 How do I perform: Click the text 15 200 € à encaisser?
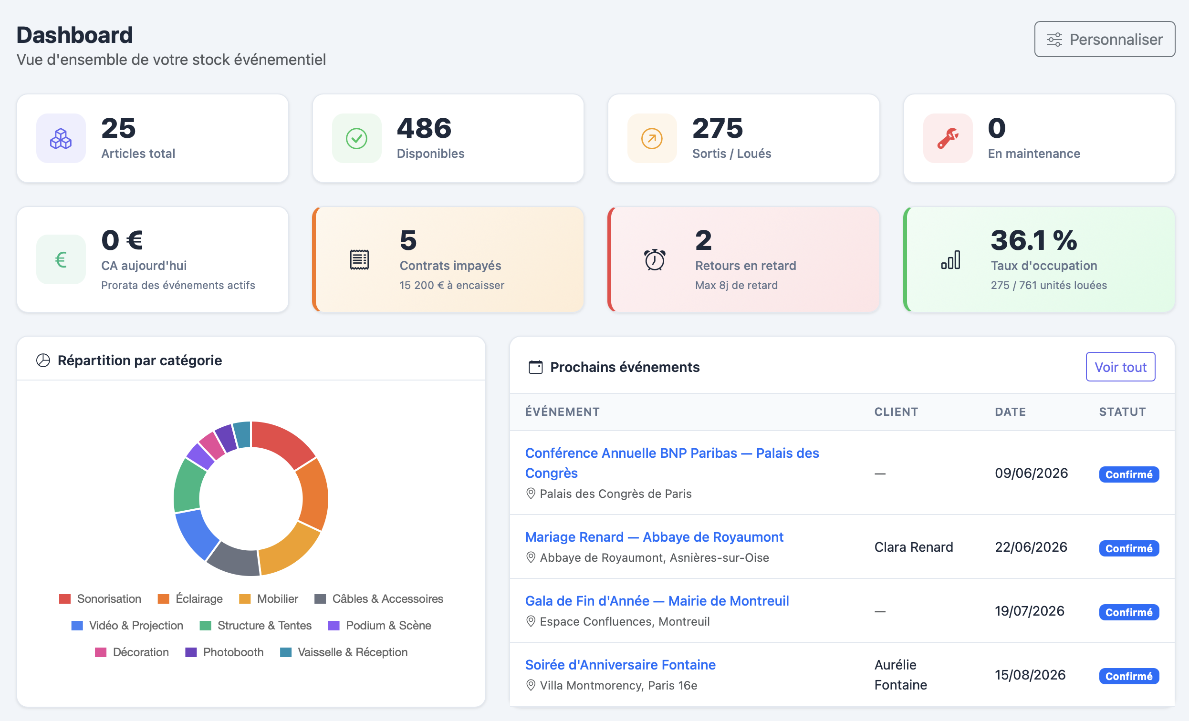pyautogui.click(x=452, y=285)
